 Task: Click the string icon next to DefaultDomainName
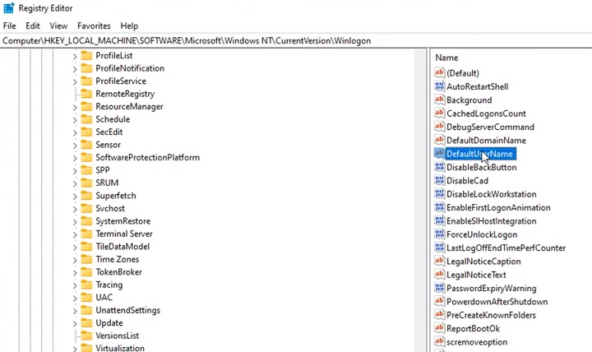point(439,140)
